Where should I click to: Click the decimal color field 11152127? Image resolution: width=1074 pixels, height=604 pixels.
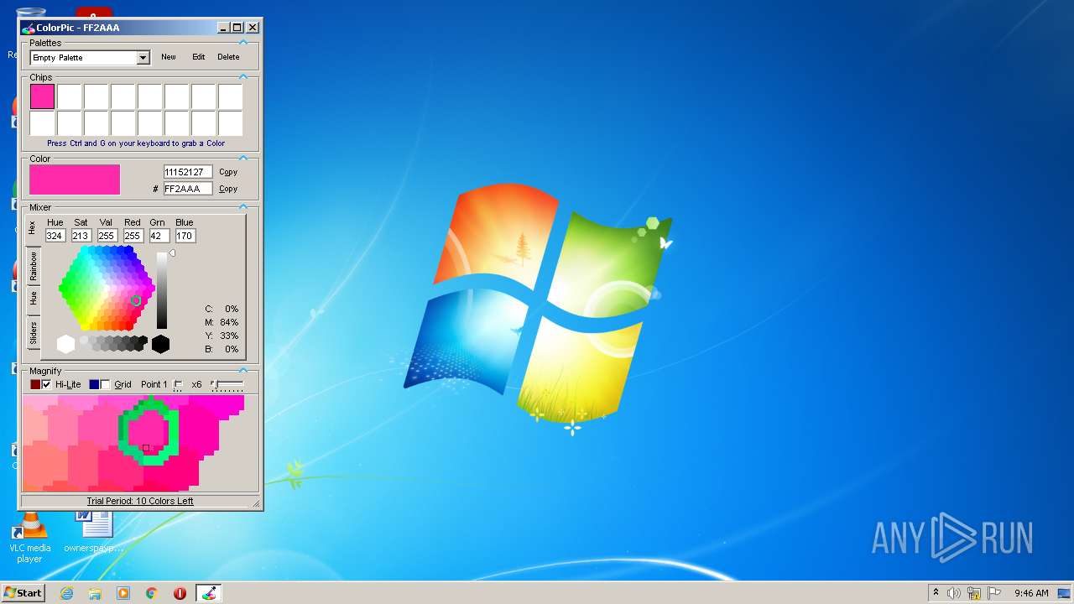188,172
